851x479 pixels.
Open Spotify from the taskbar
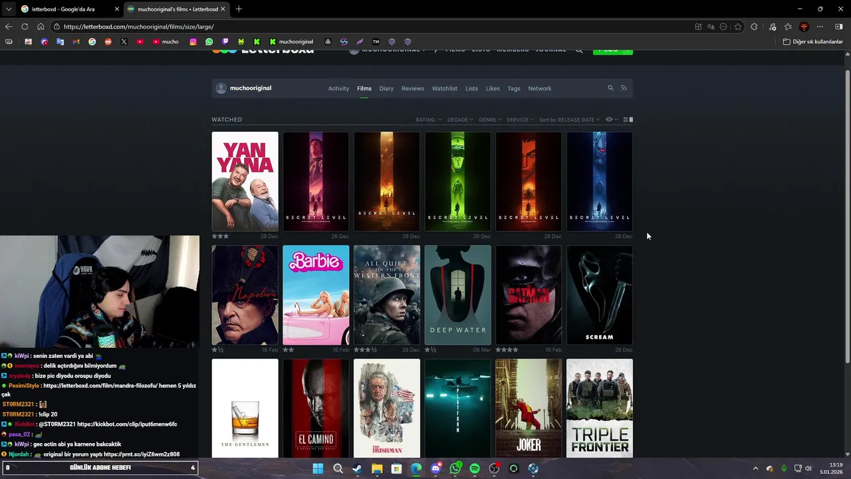tap(475, 468)
